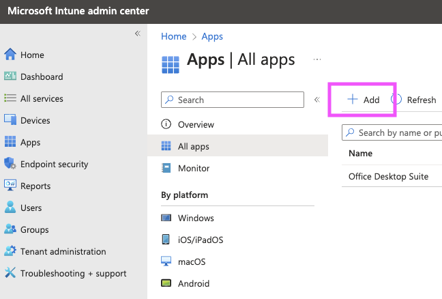Open the ellipsis menu beside All apps
442x299 pixels.
point(316,60)
